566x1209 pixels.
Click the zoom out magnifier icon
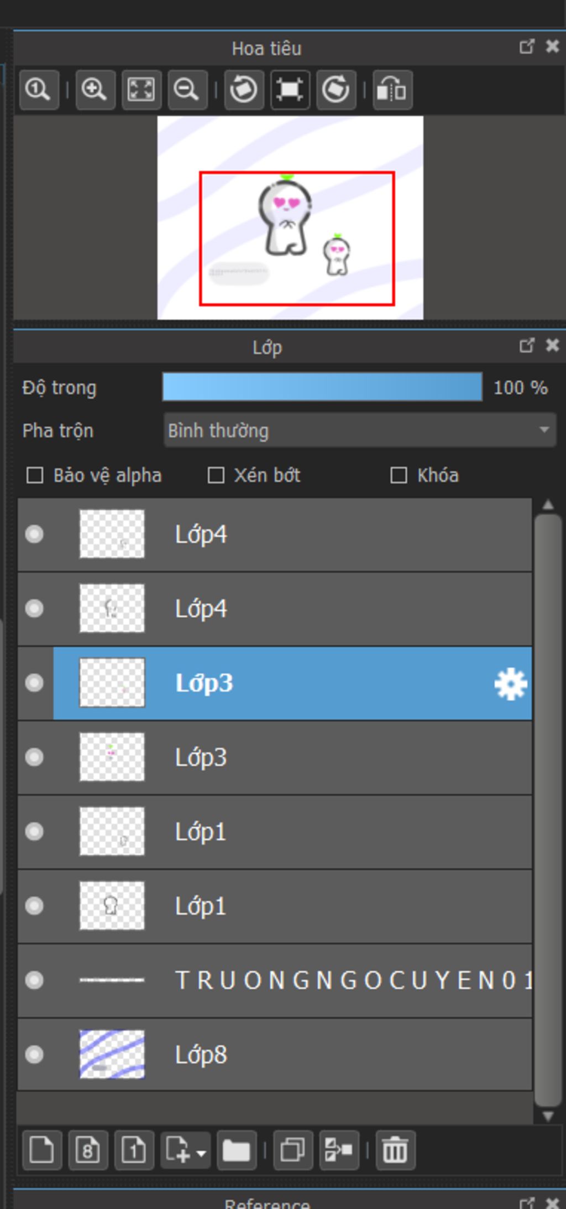[x=187, y=89]
